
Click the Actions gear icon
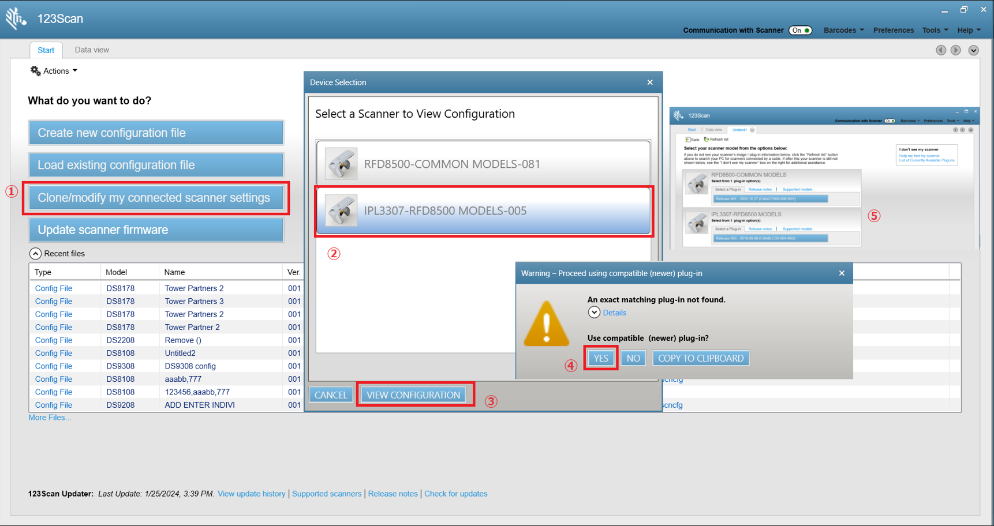35,70
